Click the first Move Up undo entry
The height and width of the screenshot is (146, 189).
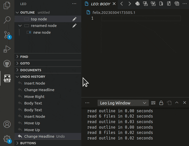coord(48,123)
